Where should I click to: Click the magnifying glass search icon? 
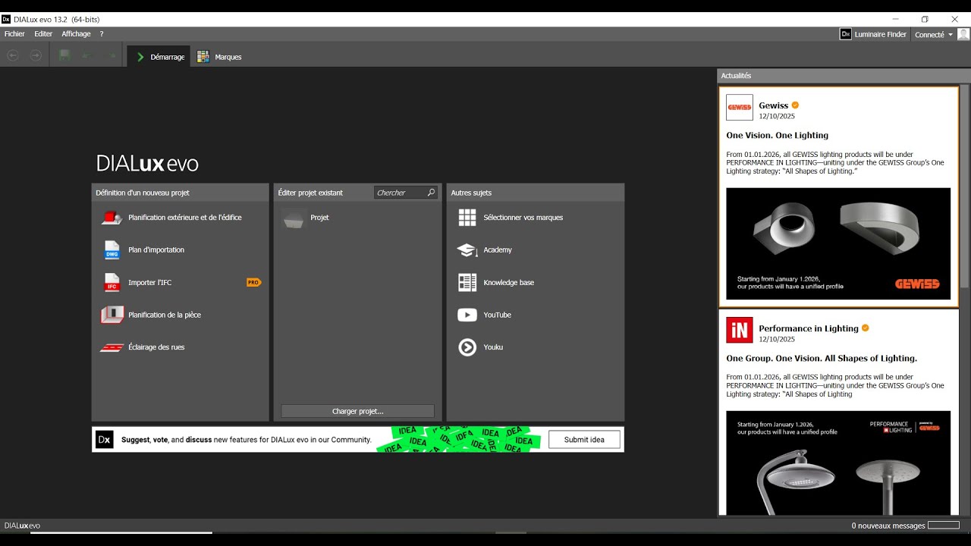click(431, 193)
